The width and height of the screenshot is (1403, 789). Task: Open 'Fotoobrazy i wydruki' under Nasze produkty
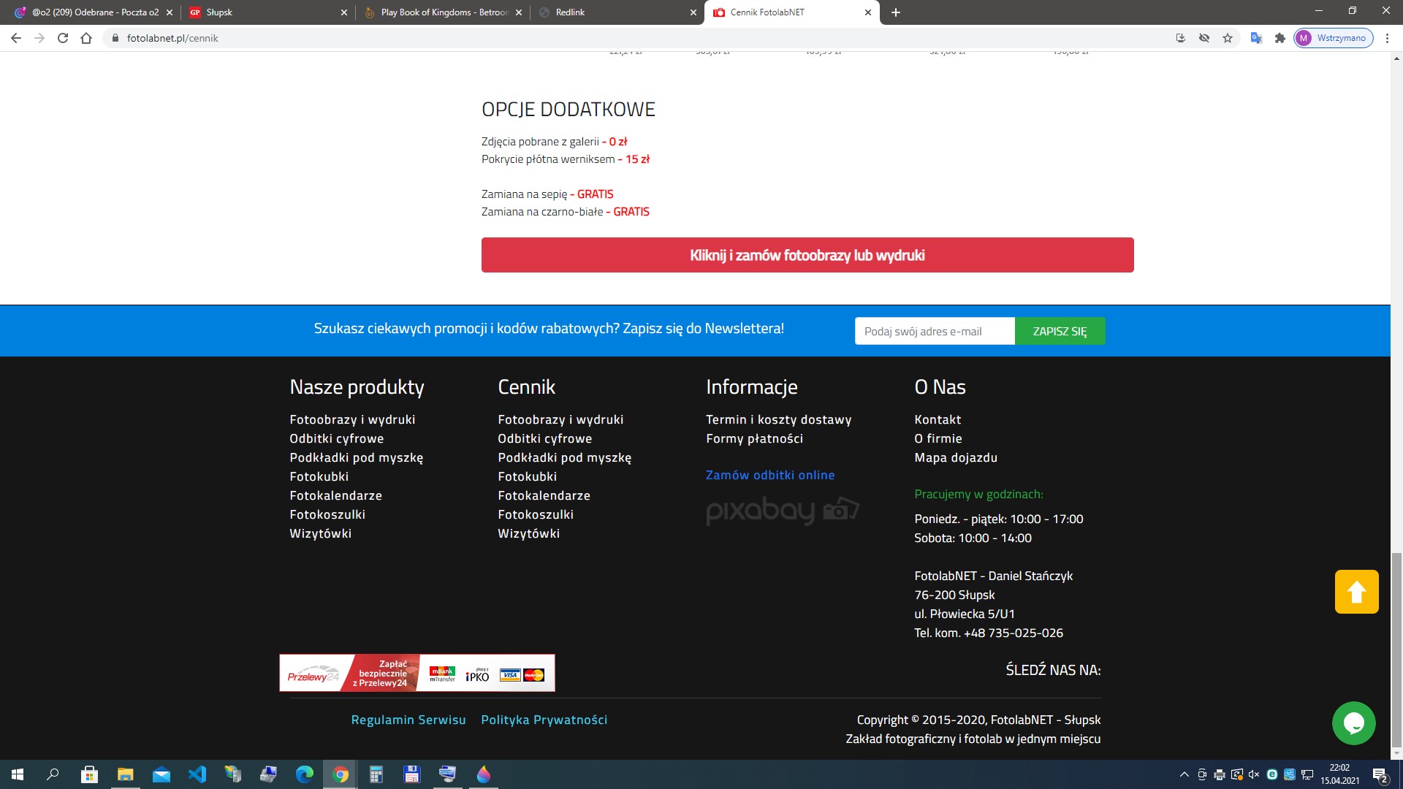click(x=352, y=419)
